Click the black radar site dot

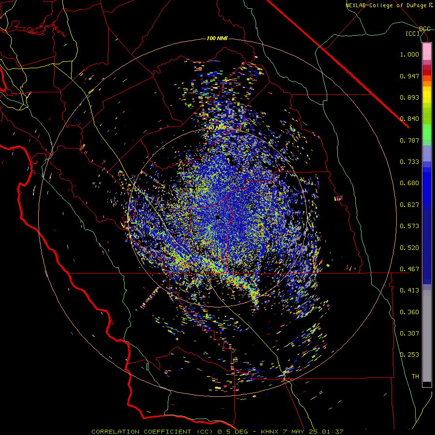click(218, 217)
